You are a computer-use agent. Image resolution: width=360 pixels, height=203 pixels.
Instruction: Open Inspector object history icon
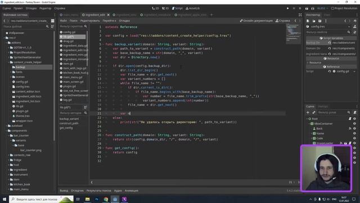click(x=355, y=21)
